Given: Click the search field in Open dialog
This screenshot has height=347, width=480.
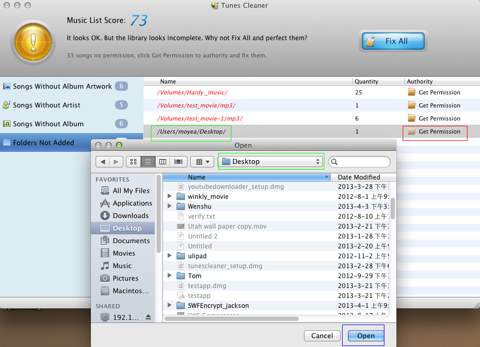Looking at the screenshot, I should pyautogui.click(x=359, y=162).
